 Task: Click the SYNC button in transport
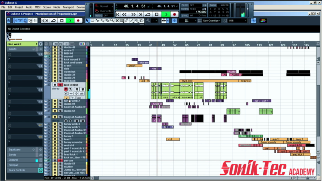pos(185,16)
